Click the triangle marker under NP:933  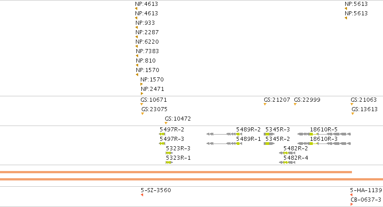(x=136, y=27)
